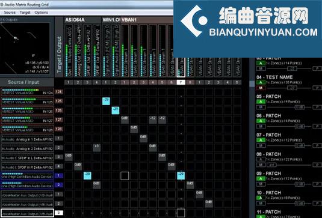Adjust the gain slider of 07 - PATCH
This screenshot has width=322, height=218.
[x=300, y=146]
